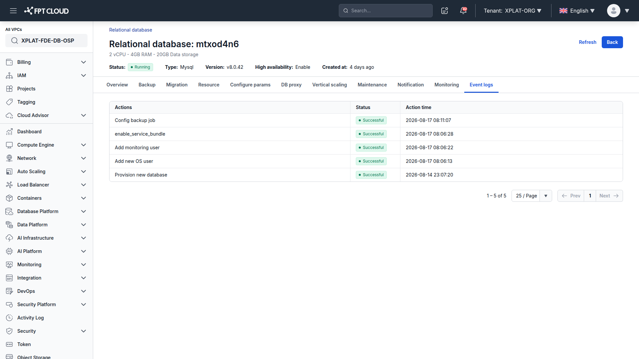Select page 1 in pagination

pyautogui.click(x=590, y=196)
